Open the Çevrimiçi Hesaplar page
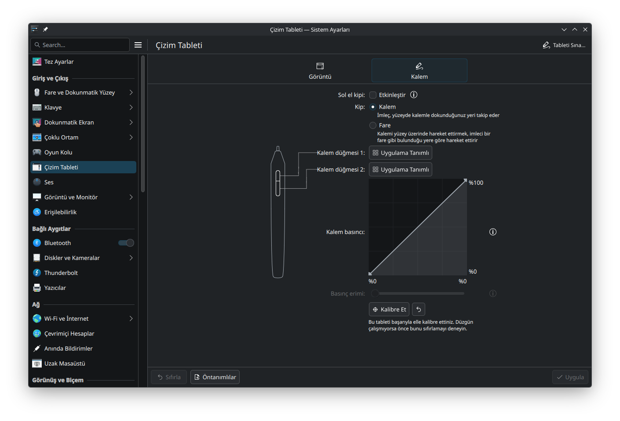This screenshot has height=421, width=620. click(84, 333)
